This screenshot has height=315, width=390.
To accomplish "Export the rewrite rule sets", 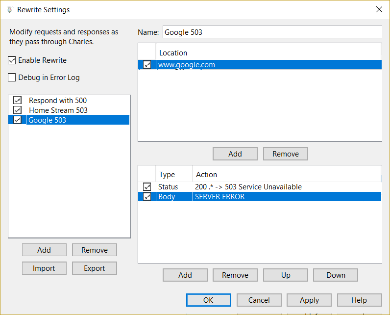I will coord(94,268).
